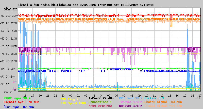This screenshot has width=203, height=109.
Task: Click the ETH Plug 1 legend entry
Action: [x=70, y=100]
